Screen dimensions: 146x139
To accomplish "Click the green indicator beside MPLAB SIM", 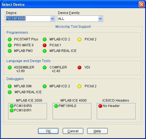I will coord(10,87).
